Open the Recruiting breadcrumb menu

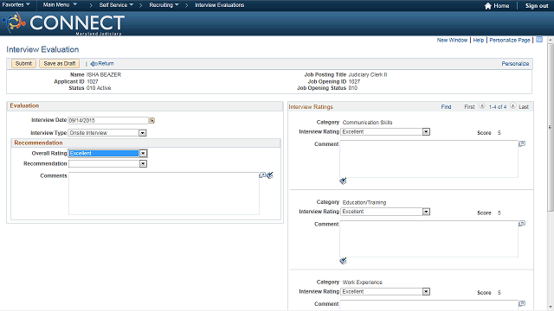(164, 5)
